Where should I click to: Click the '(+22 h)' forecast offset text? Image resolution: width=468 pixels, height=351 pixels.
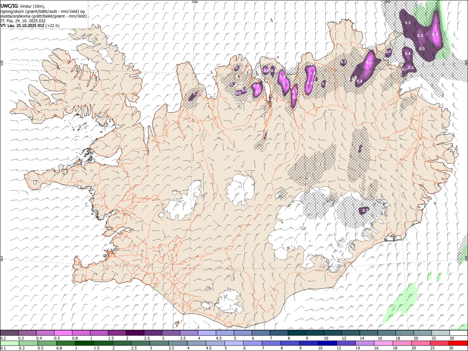(x=53, y=26)
